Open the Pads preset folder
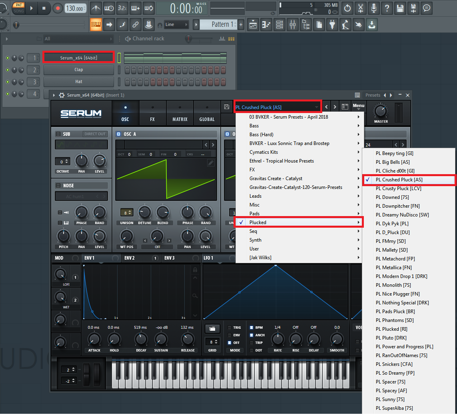The width and height of the screenshot is (457, 415). (299, 214)
